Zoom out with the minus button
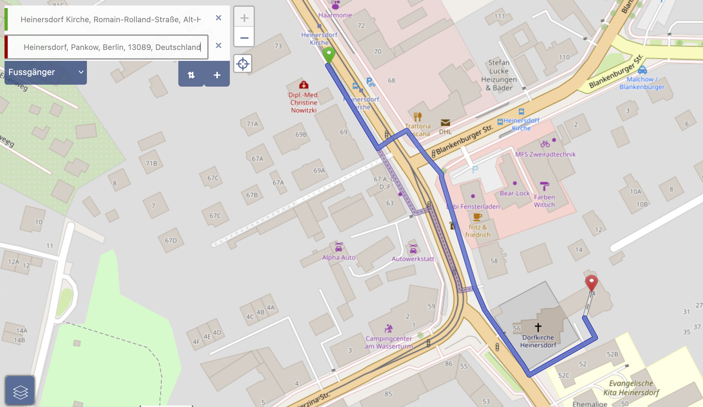The image size is (703, 407). point(244,38)
